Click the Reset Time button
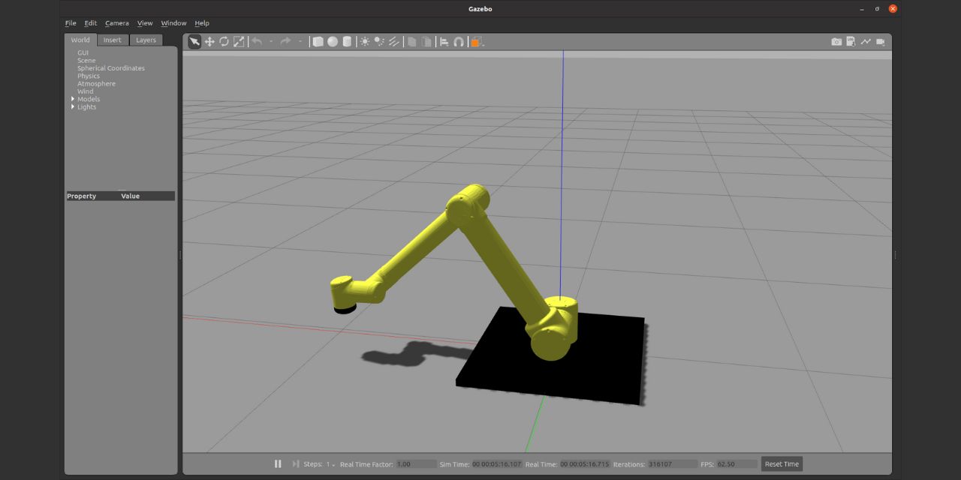Image resolution: width=961 pixels, height=480 pixels. [781, 463]
